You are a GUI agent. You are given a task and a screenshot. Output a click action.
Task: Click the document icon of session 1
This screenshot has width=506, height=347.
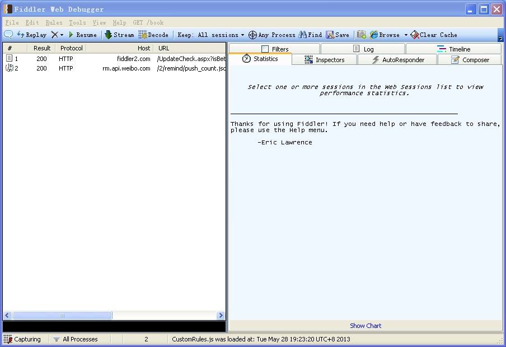(9, 58)
